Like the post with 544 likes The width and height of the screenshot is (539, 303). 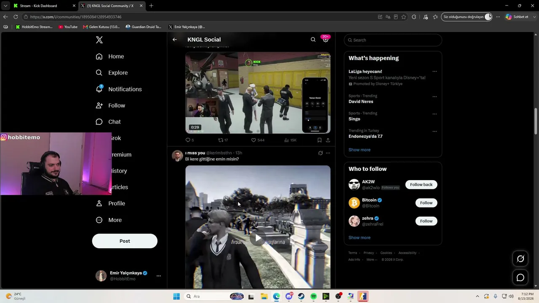point(258,140)
